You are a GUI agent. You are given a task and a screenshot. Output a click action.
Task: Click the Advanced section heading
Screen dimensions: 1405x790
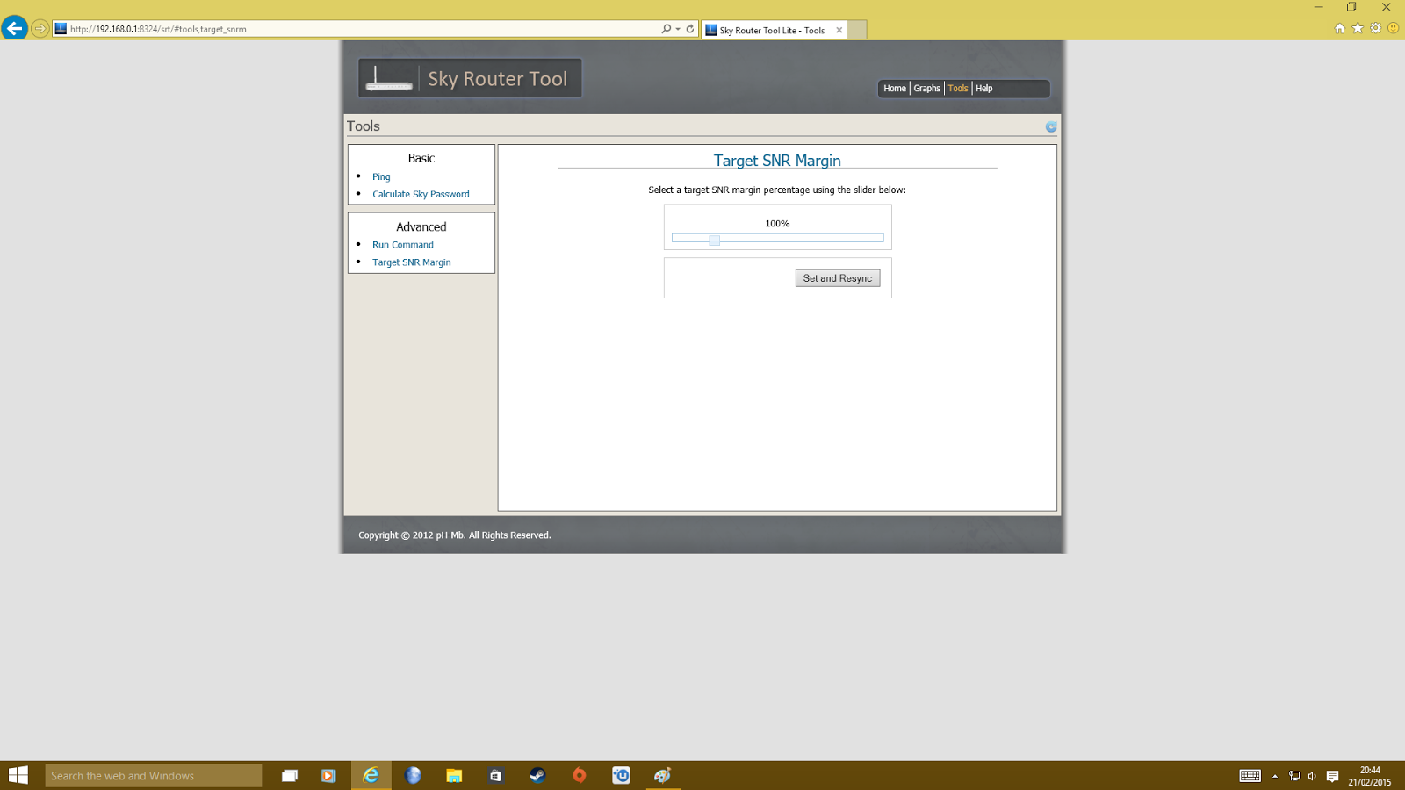click(421, 226)
